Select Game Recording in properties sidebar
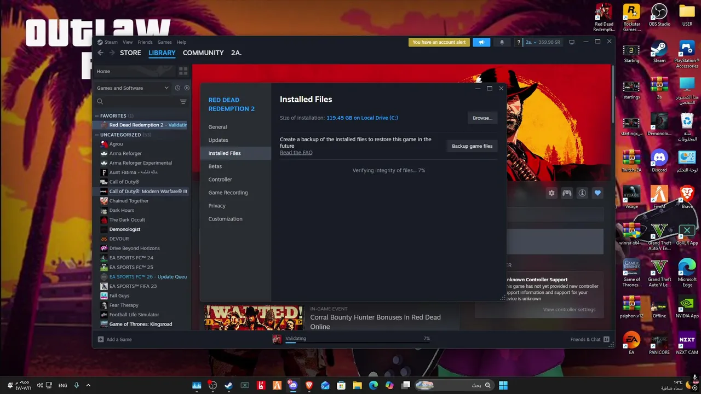 tap(235, 193)
